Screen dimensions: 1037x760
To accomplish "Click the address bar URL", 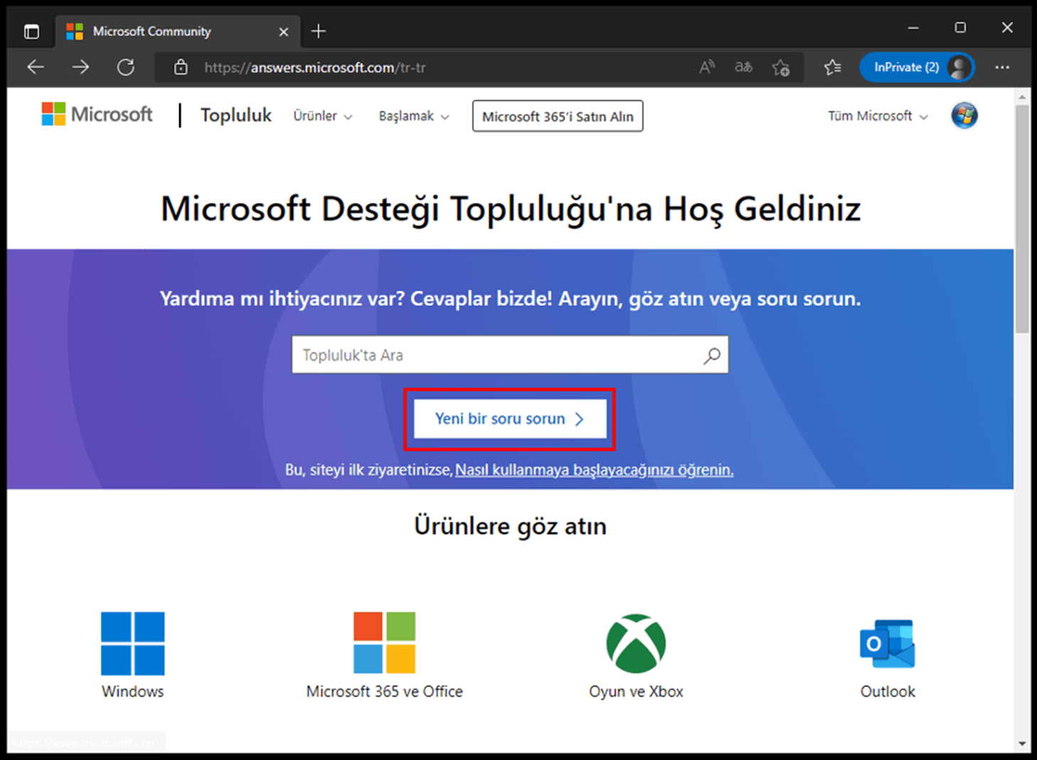I will pos(315,68).
